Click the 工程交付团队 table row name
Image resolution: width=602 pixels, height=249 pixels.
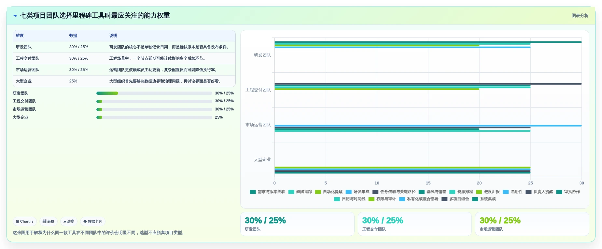coord(28,58)
